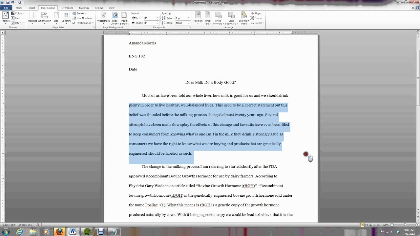Screen dimensions: 420x236
Task: Switch to the Review tab
Action: [99, 8]
